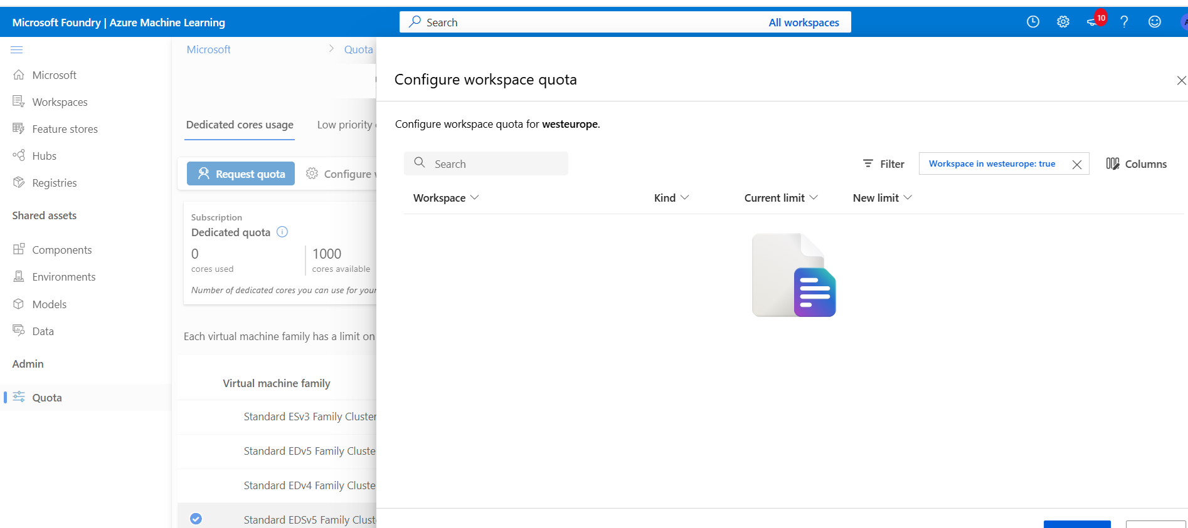Click the Configure gear icon in toolbar
Screen dimensions: 1188x528
(x=312, y=173)
